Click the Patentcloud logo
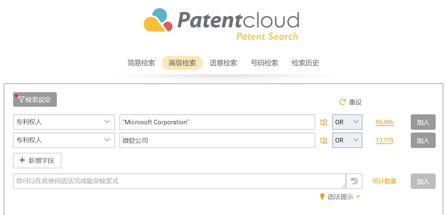Screen dimensions: 446x215 point(221,24)
